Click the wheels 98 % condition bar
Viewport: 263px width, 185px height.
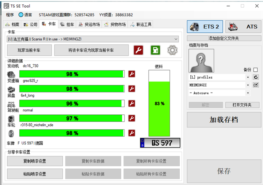72,133
